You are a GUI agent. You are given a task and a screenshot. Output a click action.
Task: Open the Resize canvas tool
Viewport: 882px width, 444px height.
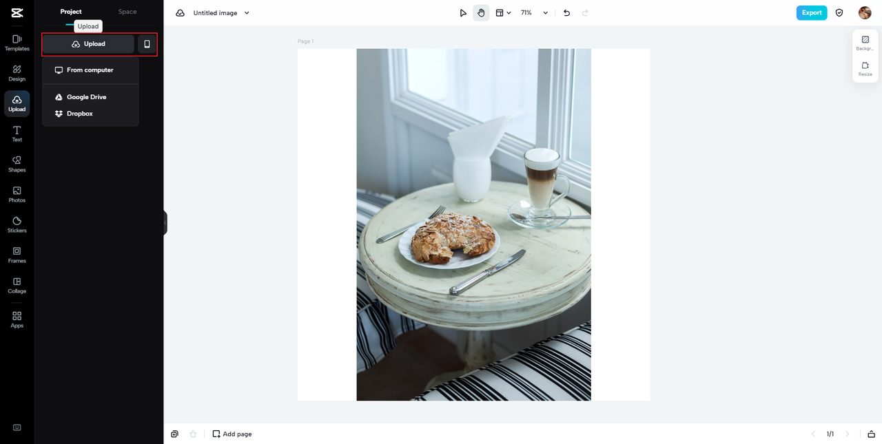[865, 69]
